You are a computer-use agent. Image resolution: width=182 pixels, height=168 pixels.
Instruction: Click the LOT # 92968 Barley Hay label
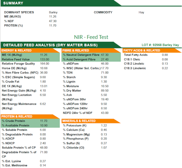coord(160,45)
